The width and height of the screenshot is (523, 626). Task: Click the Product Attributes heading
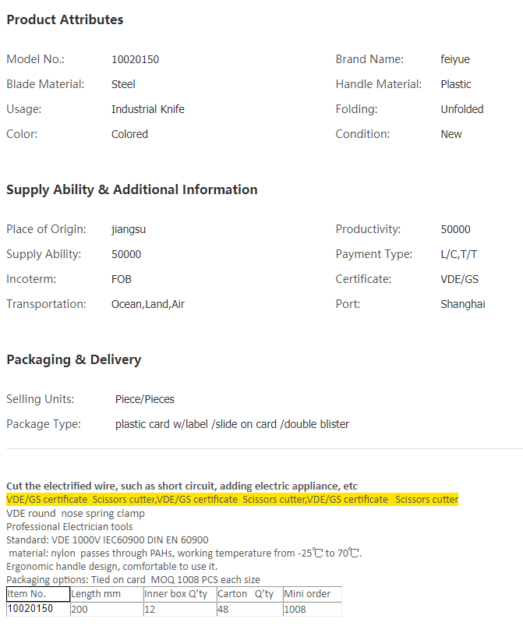[65, 19]
